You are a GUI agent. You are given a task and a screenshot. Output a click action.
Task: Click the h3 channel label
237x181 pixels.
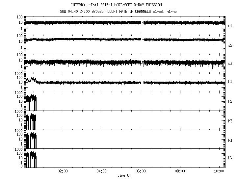[230, 121]
